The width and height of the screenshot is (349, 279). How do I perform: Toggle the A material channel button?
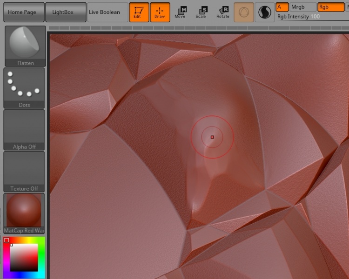tap(282, 7)
